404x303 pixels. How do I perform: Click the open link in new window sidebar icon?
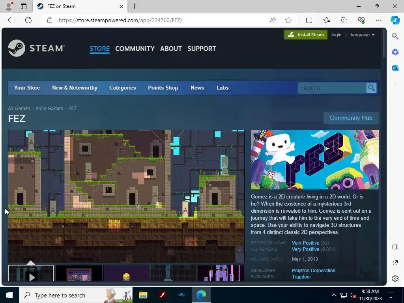tap(395, 263)
